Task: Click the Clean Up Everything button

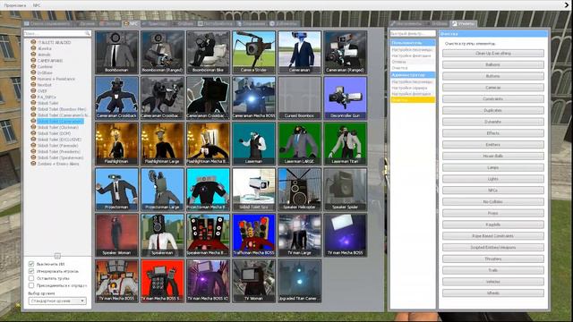Action: [x=493, y=54]
